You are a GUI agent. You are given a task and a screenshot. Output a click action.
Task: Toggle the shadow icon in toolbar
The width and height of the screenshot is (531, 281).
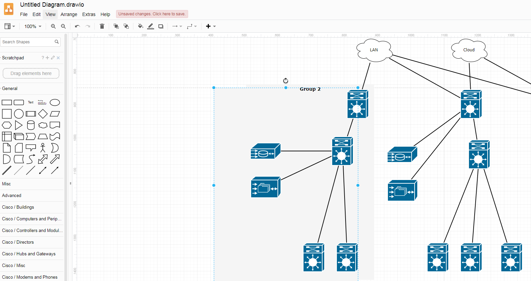point(161,26)
